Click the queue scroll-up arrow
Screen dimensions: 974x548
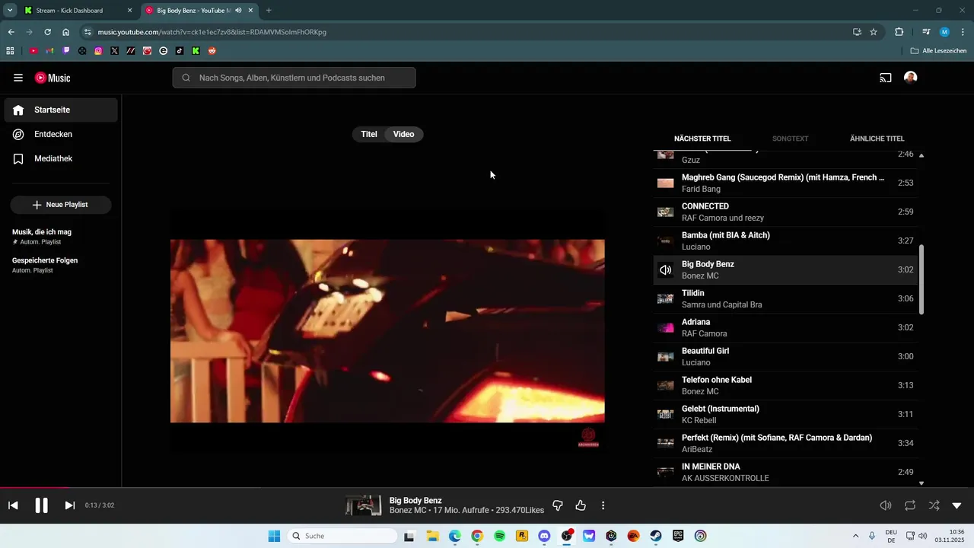pos(921,155)
